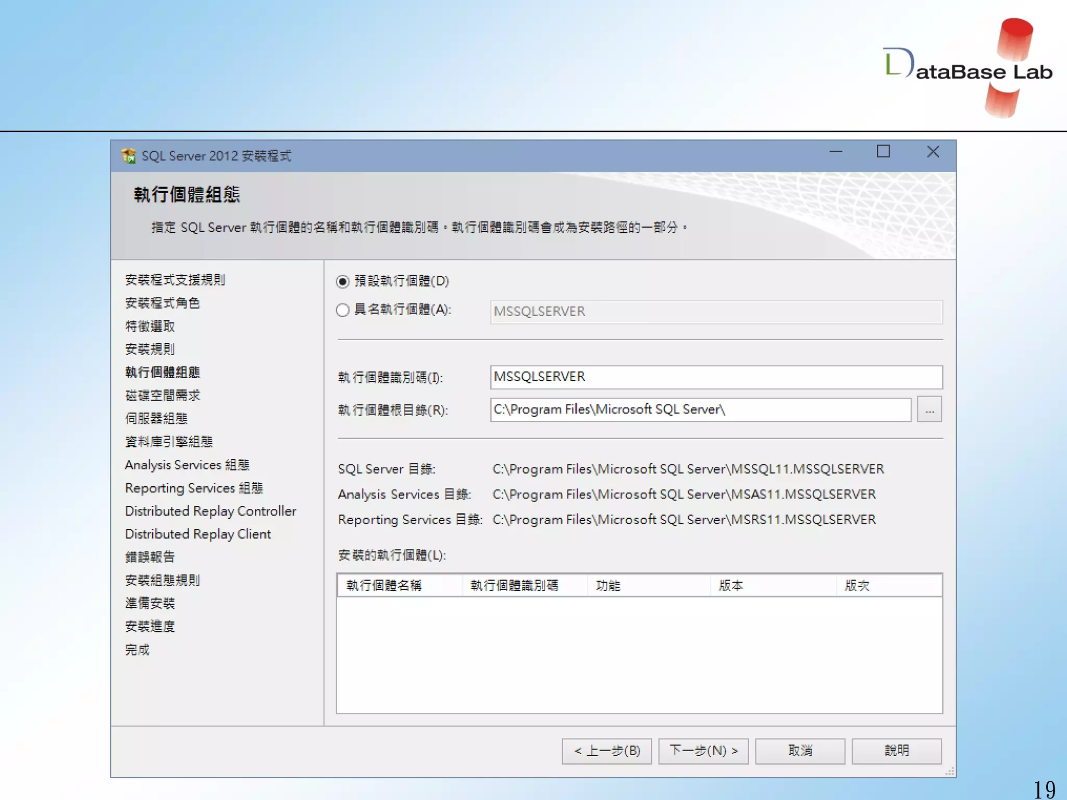This screenshot has height=800, width=1067.
Task: Select 準備安裝 step in sidebar
Action: coord(150,603)
